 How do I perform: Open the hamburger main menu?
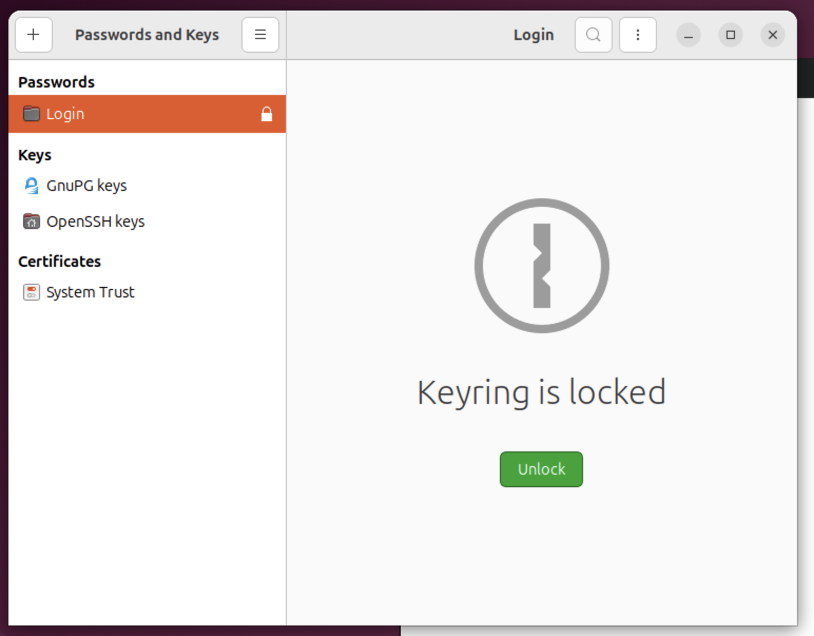(x=260, y=35)
